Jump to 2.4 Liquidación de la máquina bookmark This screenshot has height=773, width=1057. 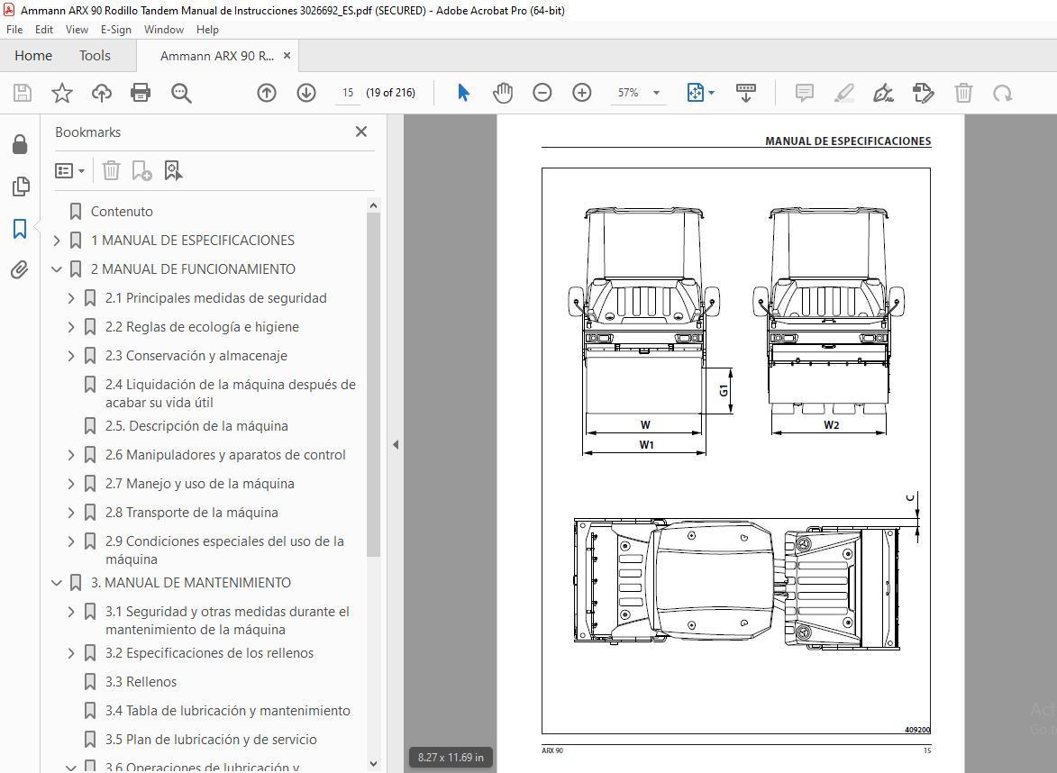pos(231,394)
